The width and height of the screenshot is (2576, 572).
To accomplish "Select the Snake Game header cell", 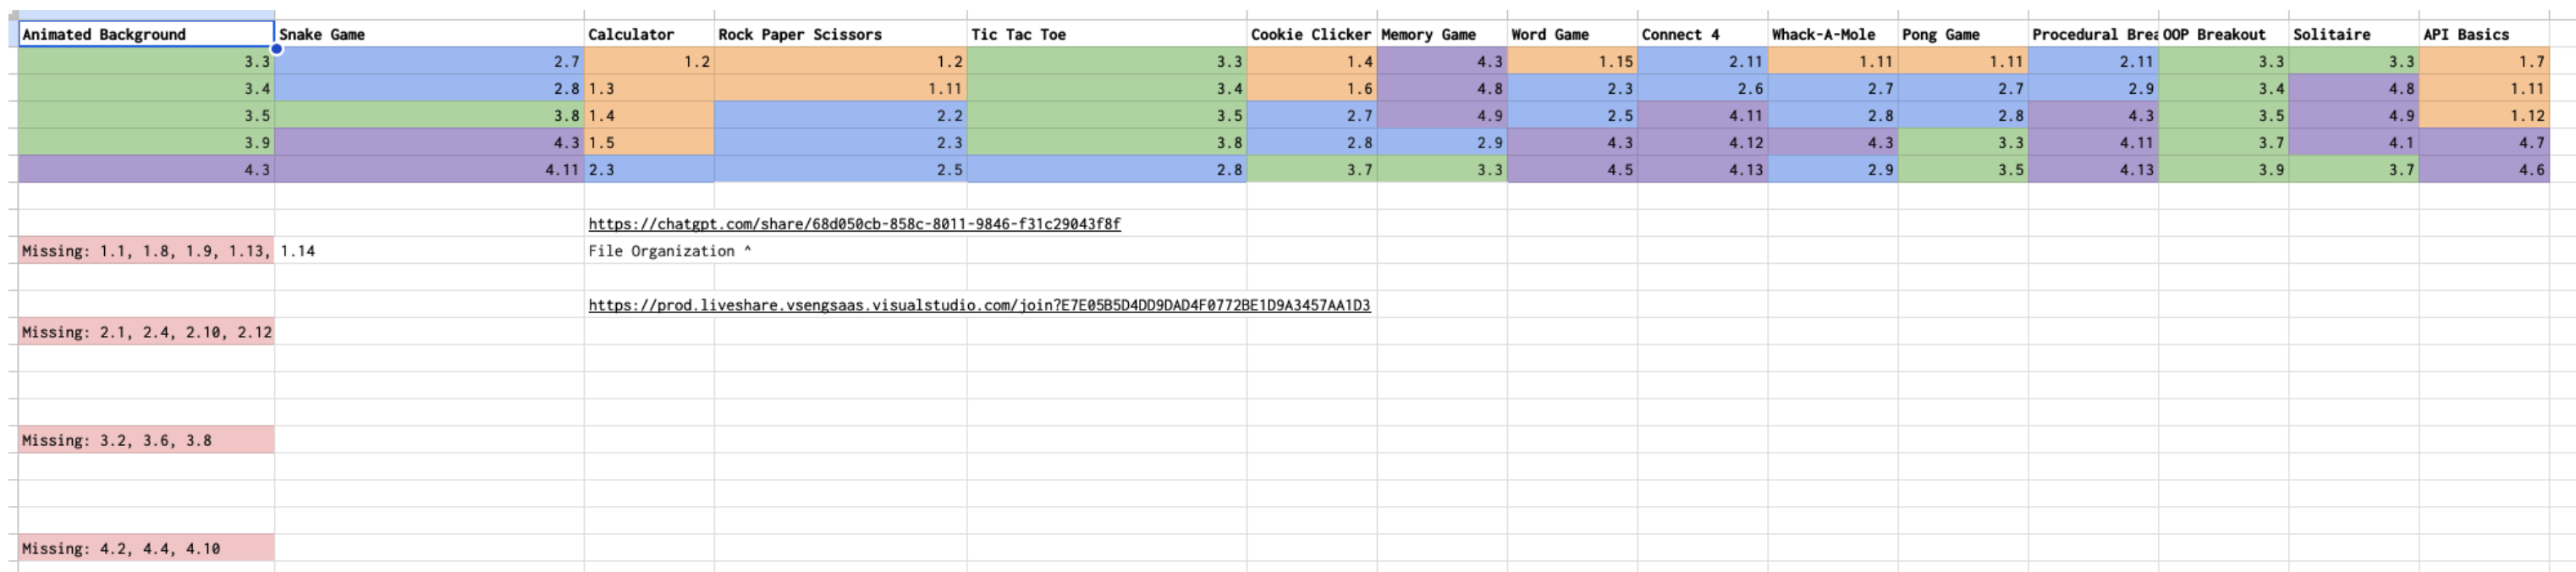I will pyautogui.click(x=428, y=34).
